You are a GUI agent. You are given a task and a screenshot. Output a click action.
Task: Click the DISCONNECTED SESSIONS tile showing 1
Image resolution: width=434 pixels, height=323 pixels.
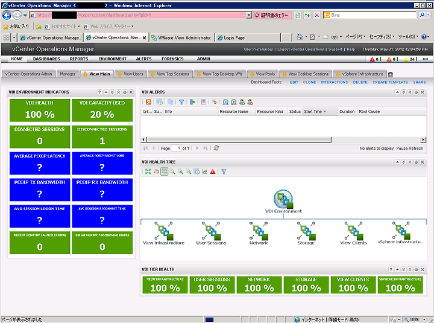tap(102, 137)
